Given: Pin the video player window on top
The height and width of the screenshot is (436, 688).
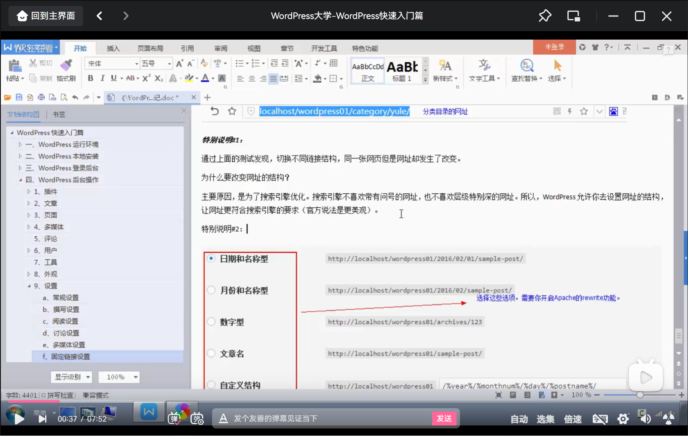Looking at the screenshot, I should 545,16.
